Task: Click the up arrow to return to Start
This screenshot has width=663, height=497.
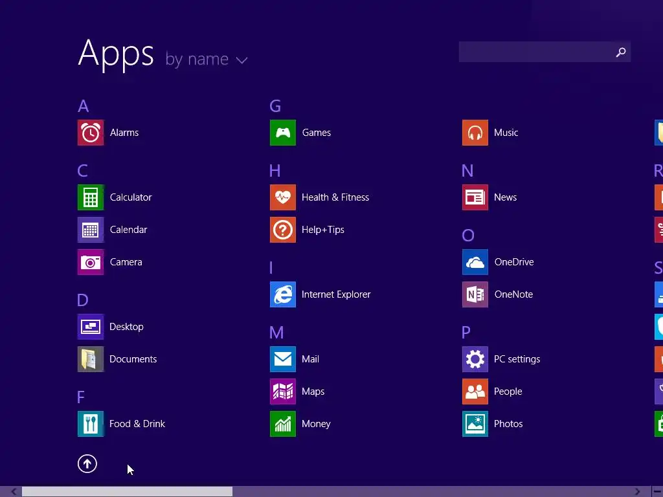Action: (x=87, y=463)
